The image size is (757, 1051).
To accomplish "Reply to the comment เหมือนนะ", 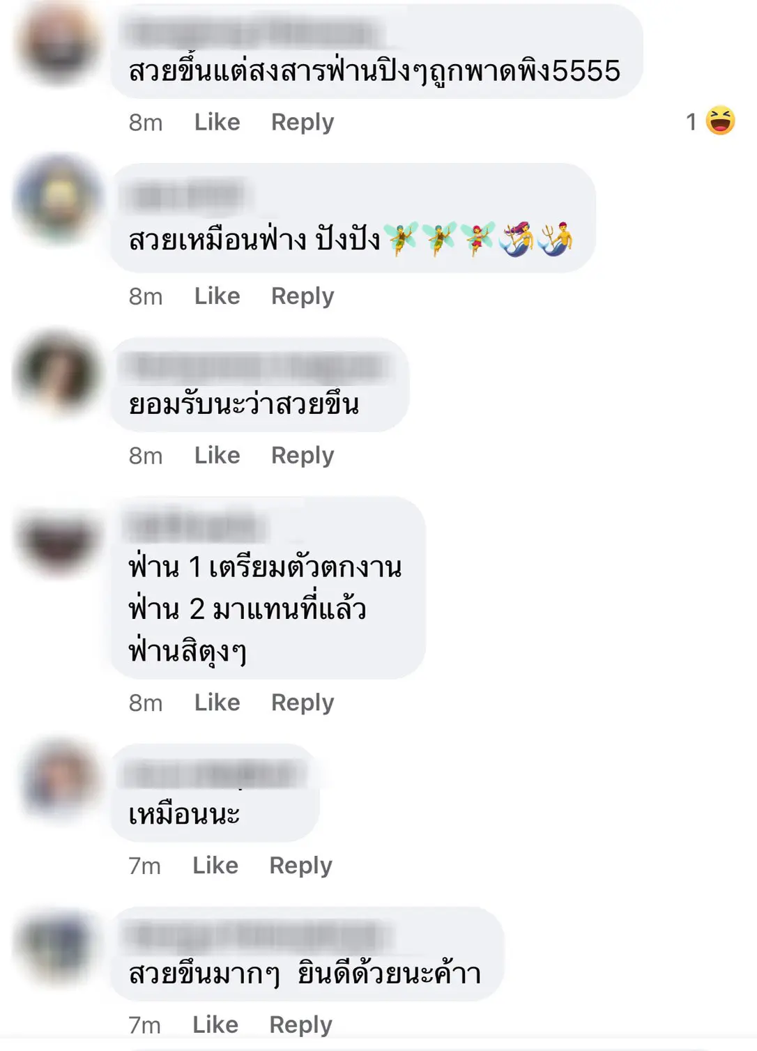I will tap(300, 866).
